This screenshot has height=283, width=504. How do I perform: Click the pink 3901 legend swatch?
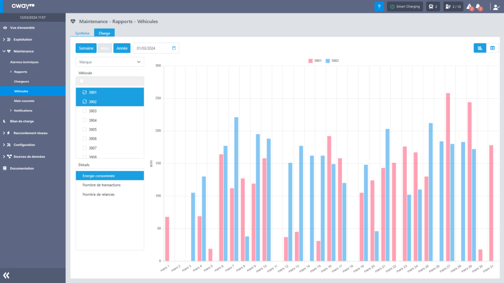click(x=311, y=60)
